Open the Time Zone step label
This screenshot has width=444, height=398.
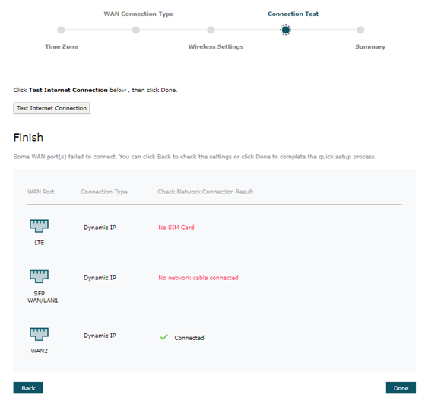62,46
